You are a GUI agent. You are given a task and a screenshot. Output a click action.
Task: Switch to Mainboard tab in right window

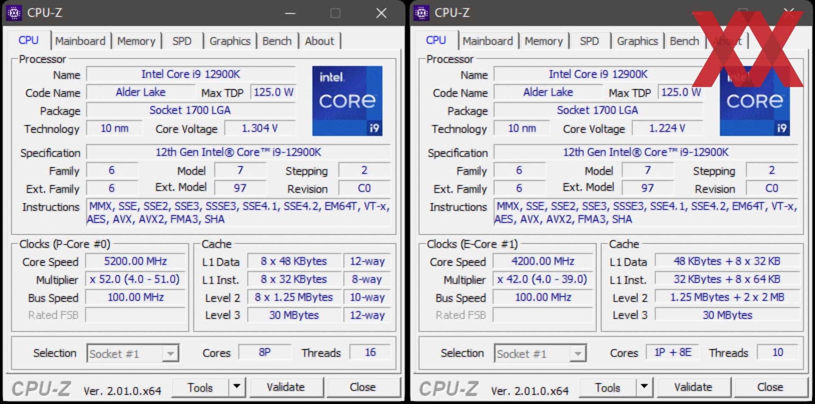click(x=488, y=41)
